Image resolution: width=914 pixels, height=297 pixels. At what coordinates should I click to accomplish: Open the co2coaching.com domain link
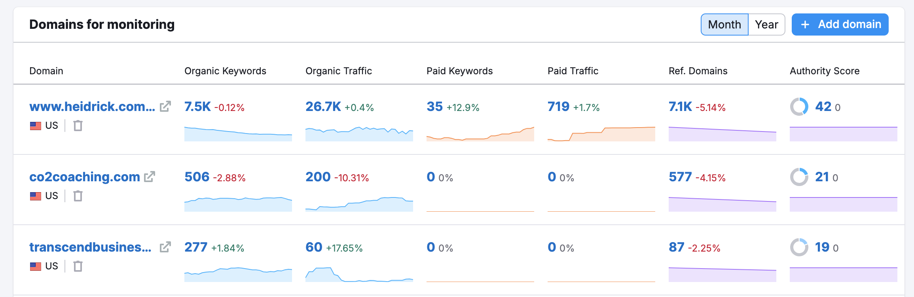pos(85,177)
